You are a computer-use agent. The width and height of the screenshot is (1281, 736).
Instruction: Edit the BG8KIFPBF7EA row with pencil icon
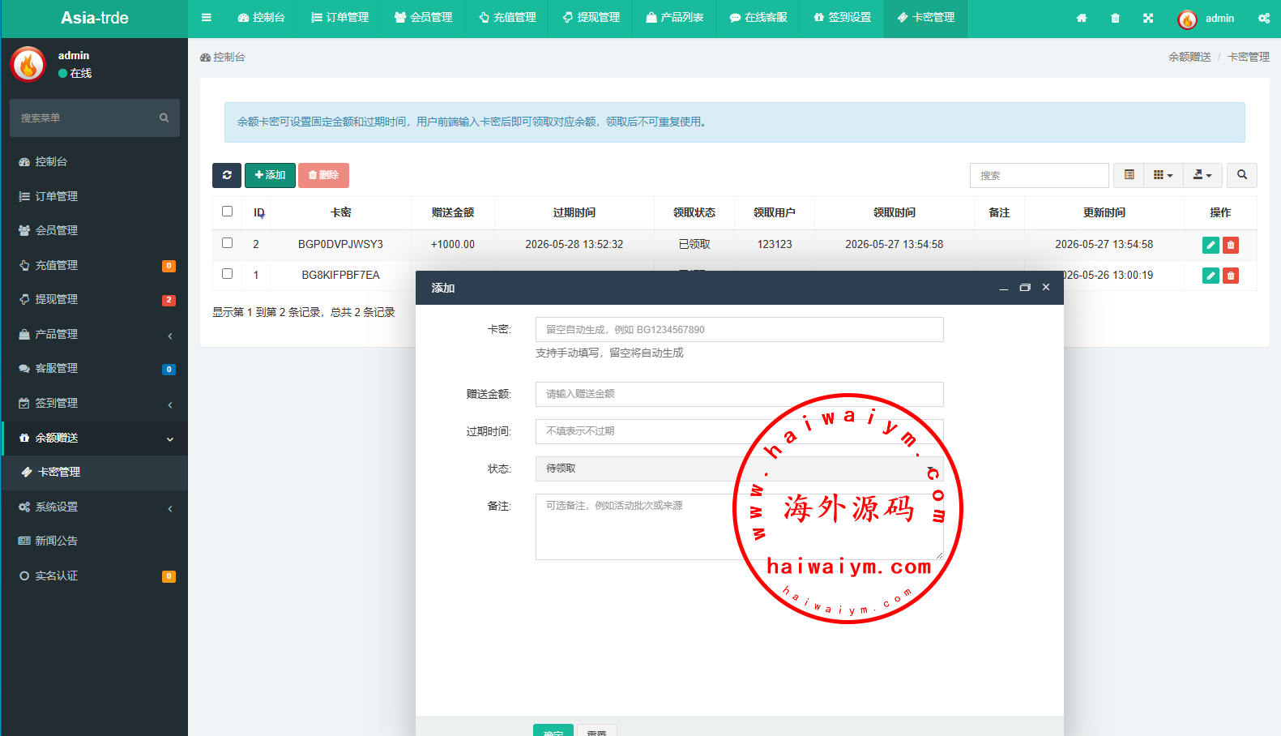[x=1211, y=276]
